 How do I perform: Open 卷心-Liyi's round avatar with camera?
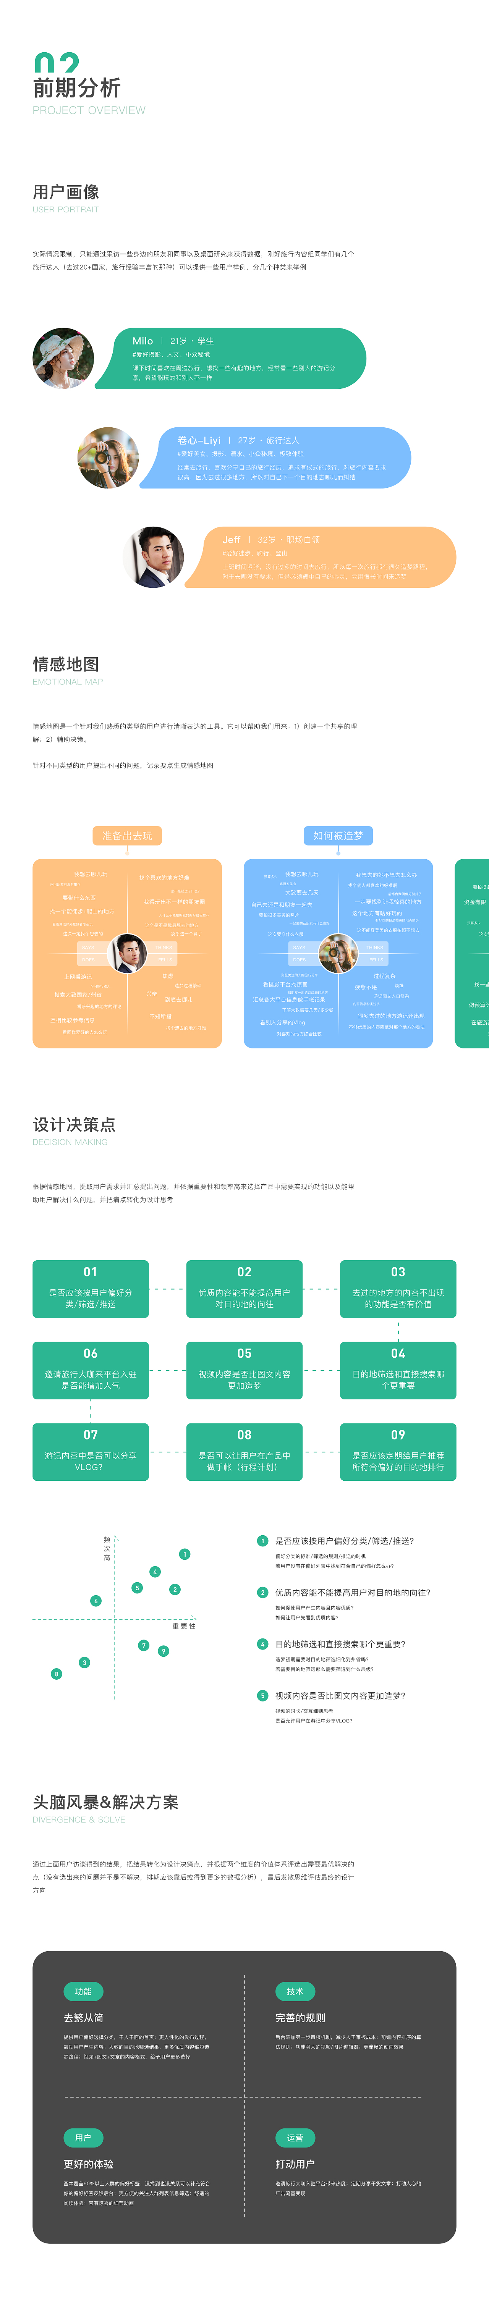pyautogui.click(x=108, y=458)
